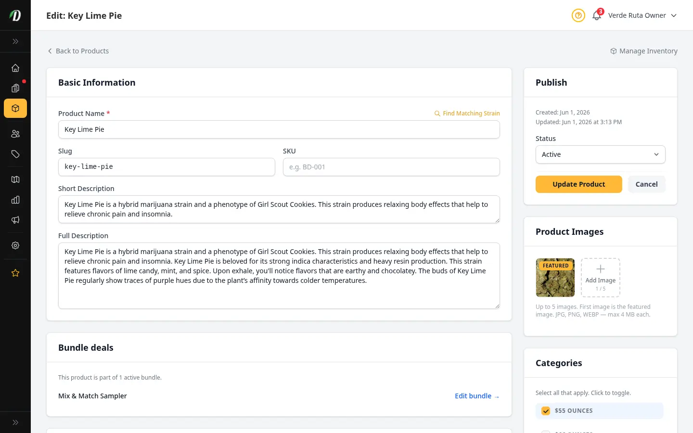
Task: Click the Add Image tile
Action: (x=601, y=278)
